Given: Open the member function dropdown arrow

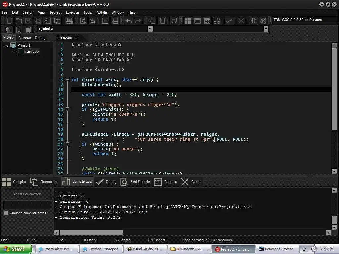Looking at the screenshot, I should (x=266, y=29).
